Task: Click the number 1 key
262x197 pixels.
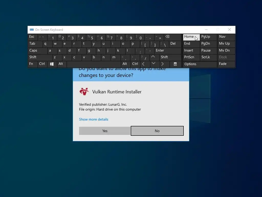Action: pos(52,37)
